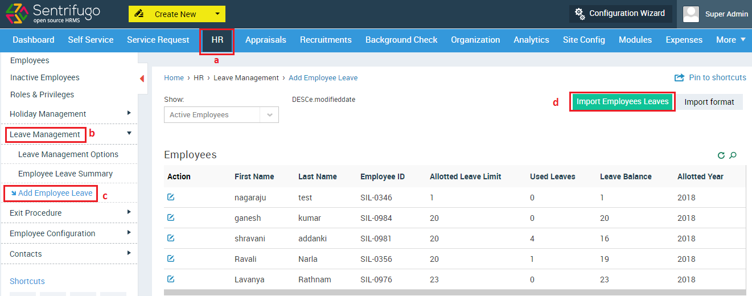Viewport: 752px width, 296px height.
Task: Click the Import format button
Action: pos(709,102)
